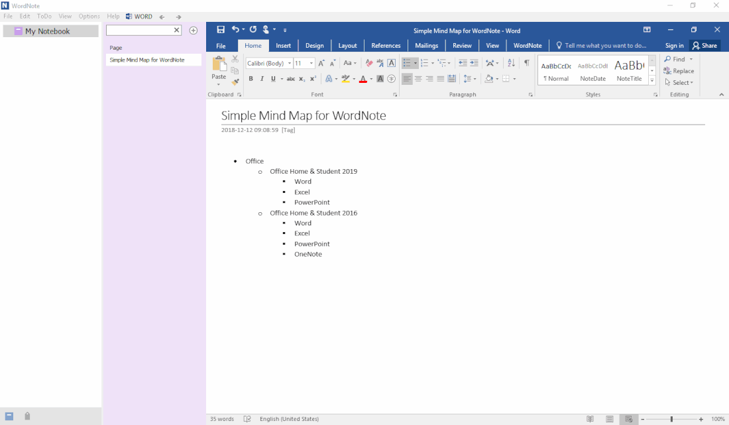729x425 pixels.
Task: Click the Share button
Action: (x=705, y=46)
